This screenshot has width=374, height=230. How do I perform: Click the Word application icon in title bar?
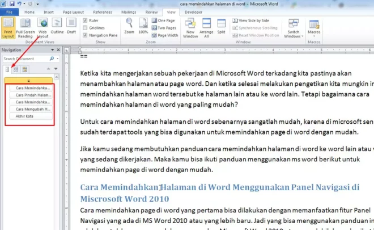click(3, 4)
